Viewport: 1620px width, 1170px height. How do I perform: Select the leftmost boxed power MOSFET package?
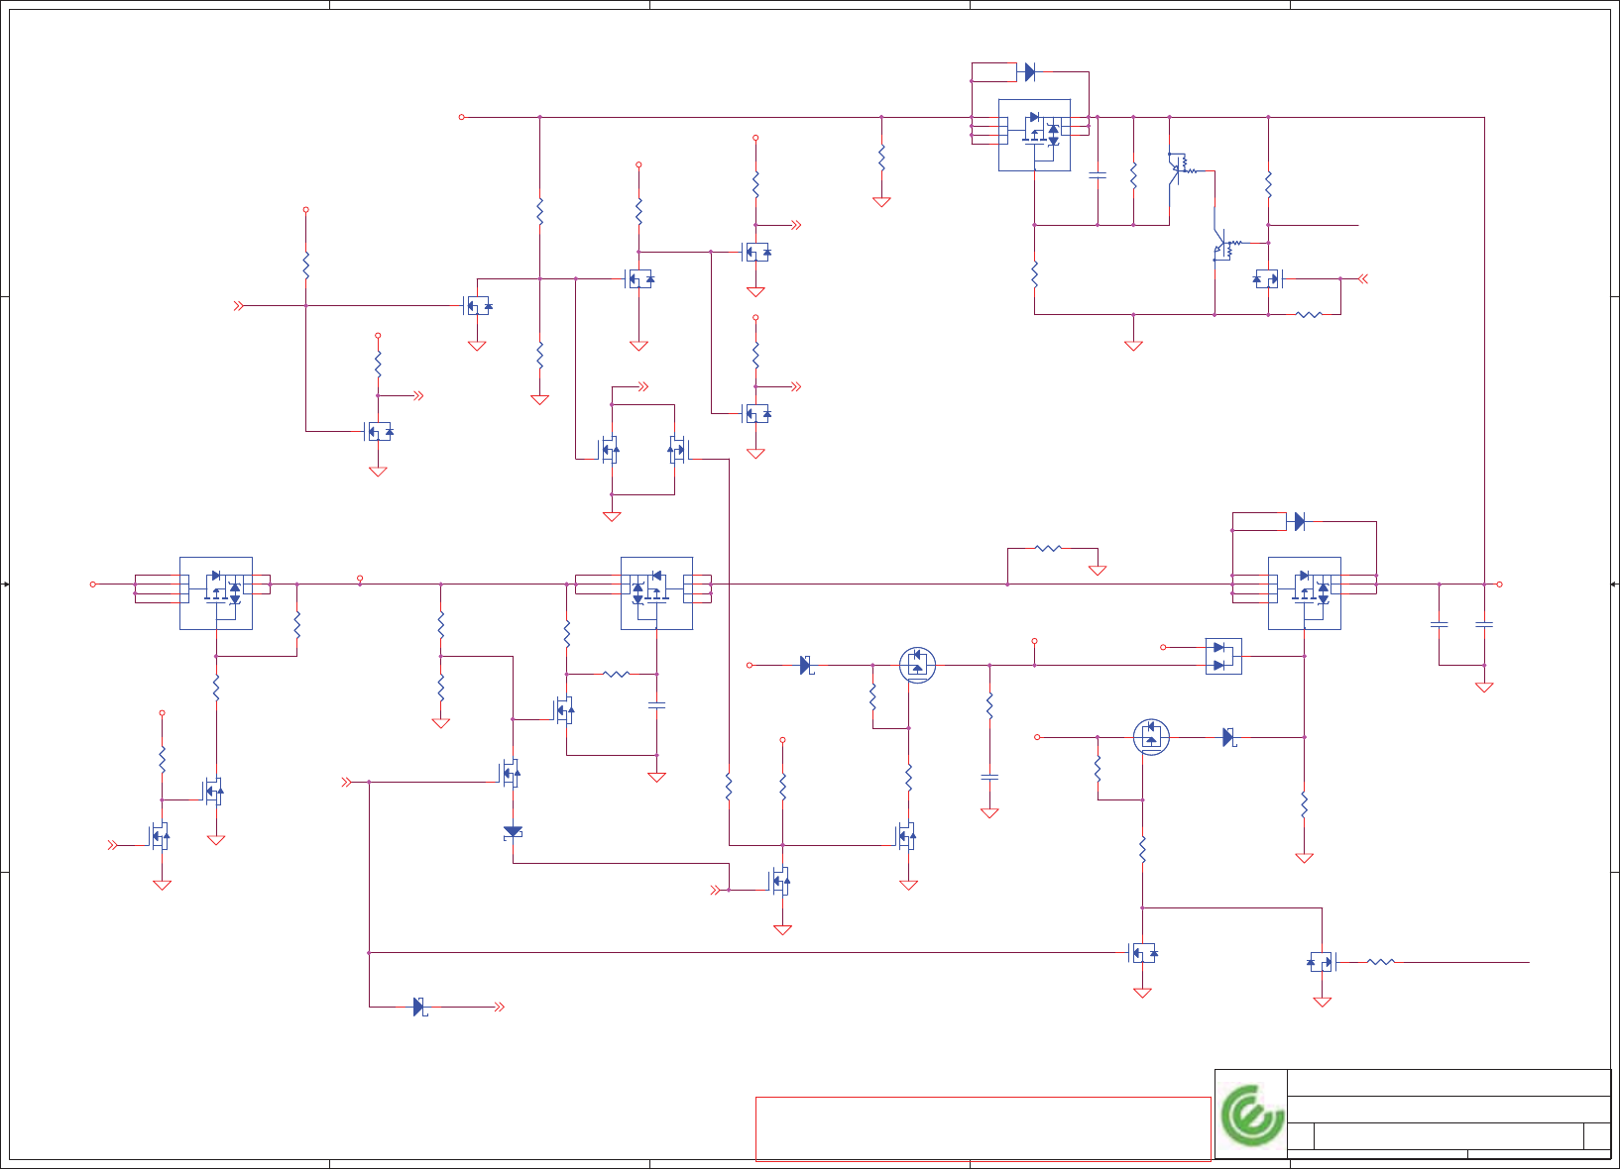[216, 592]
